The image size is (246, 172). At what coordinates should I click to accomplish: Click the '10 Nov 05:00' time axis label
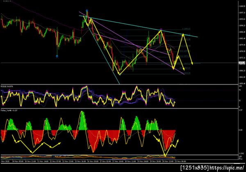pos(18,161)
